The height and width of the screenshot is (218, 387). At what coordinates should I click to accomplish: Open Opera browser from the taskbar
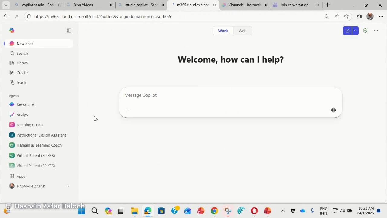tap(254, 211)
